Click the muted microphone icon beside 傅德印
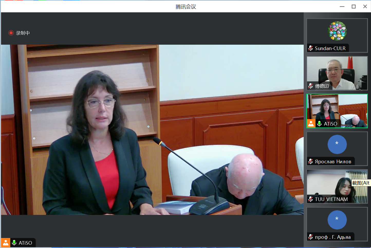The image size is (371, 248). click(311, 86)
